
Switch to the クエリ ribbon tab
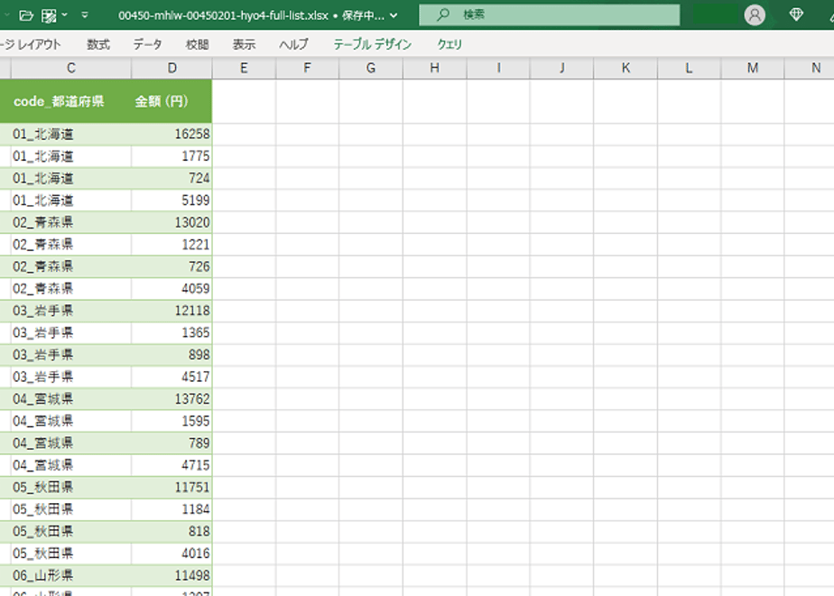click(449, 45)
